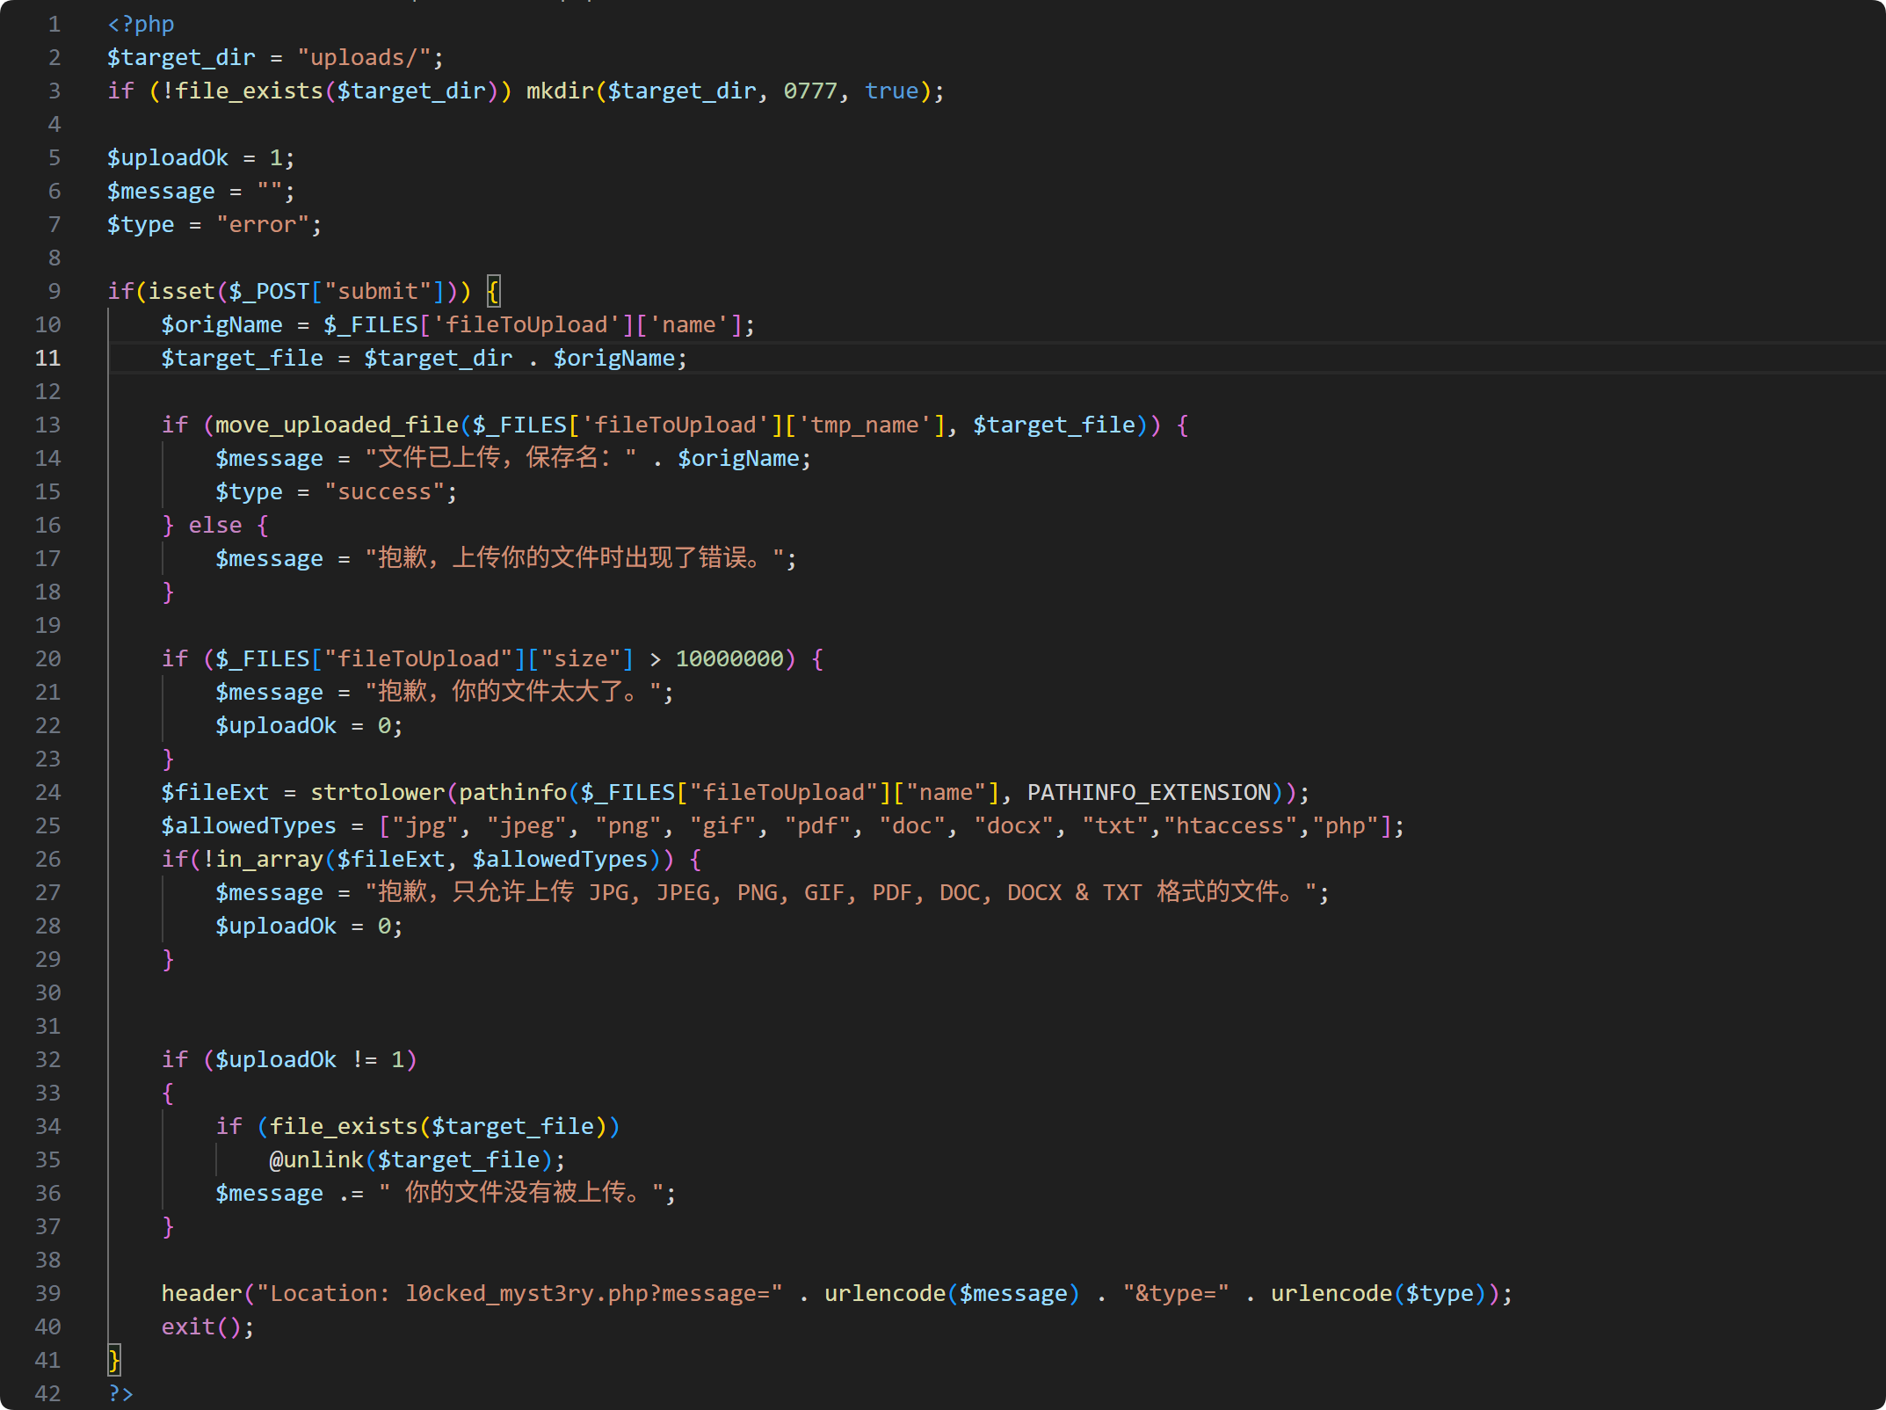
Task: Click the exit() call on line 40
Action: pyautogui.click(x=201, y=1327)
